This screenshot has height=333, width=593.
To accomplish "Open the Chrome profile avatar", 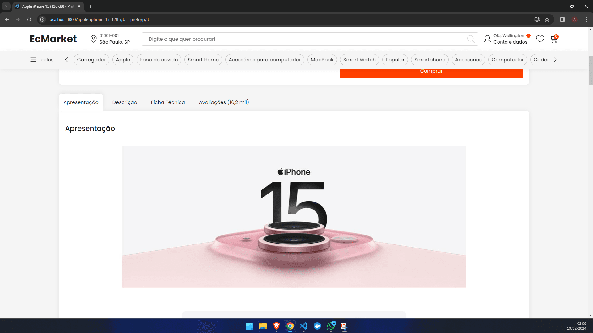I will click(x=574, y=19).
